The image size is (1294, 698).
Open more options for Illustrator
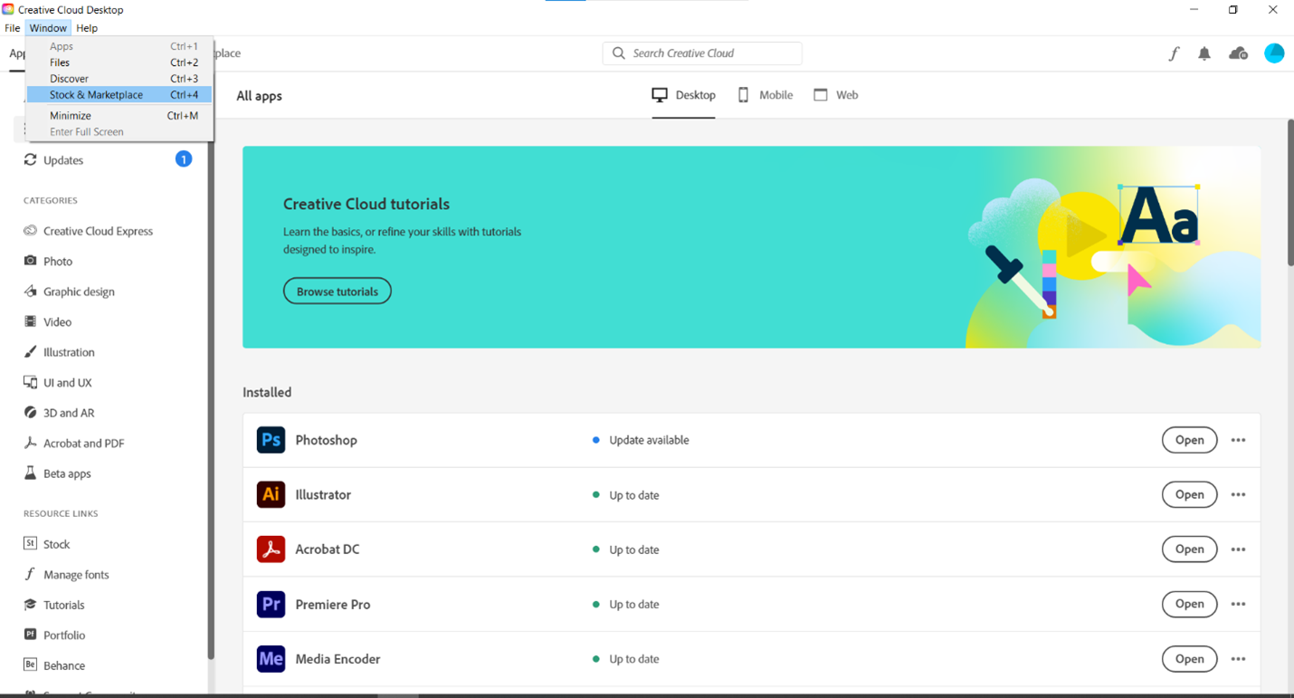click(1238, 494)
